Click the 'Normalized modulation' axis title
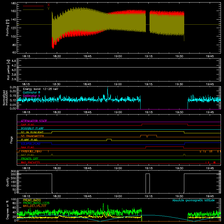Viewport: 224px width, 224px height. tap(5, 98)
